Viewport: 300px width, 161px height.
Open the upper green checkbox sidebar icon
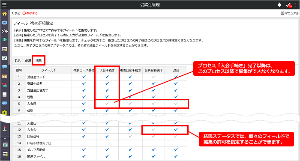click(4, 58)
